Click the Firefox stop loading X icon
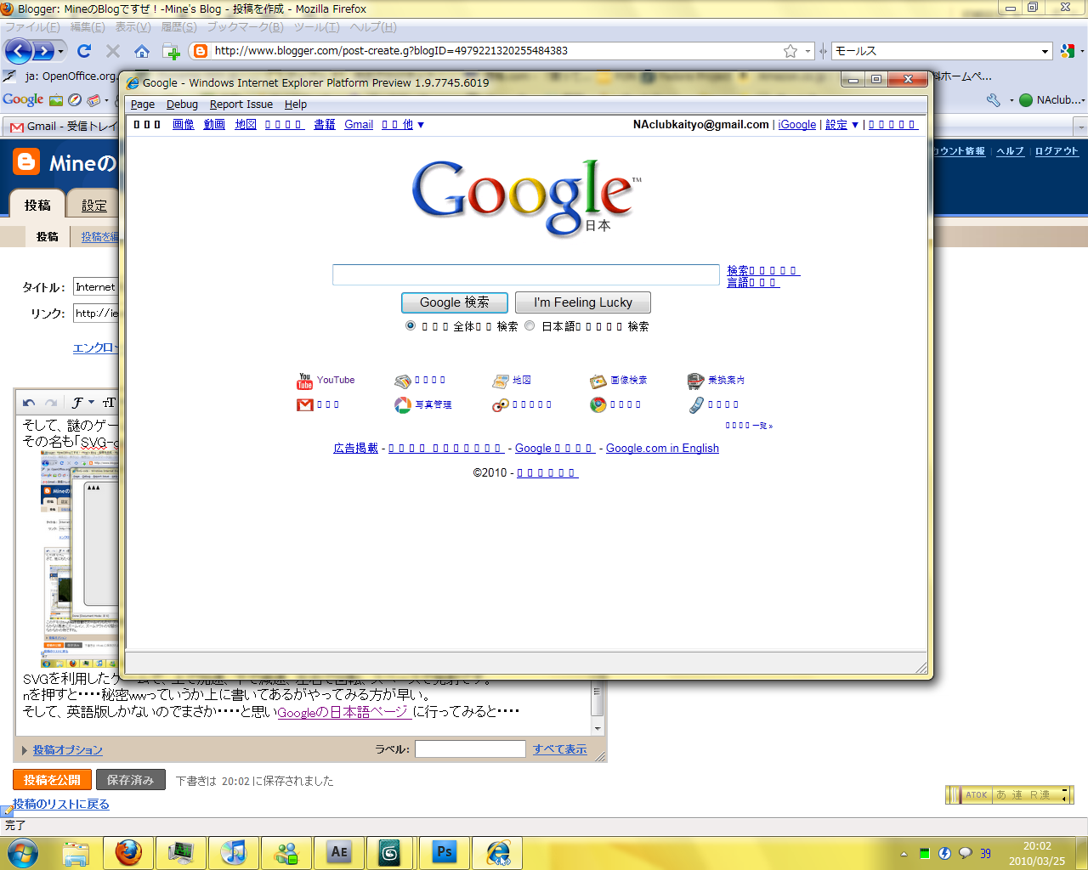 [113, 51]
